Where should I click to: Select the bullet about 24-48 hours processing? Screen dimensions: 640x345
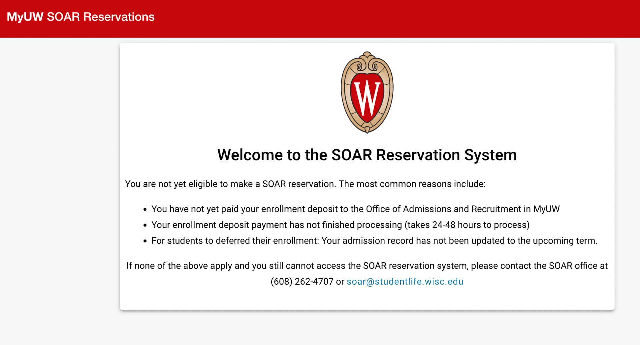(340, 225)
